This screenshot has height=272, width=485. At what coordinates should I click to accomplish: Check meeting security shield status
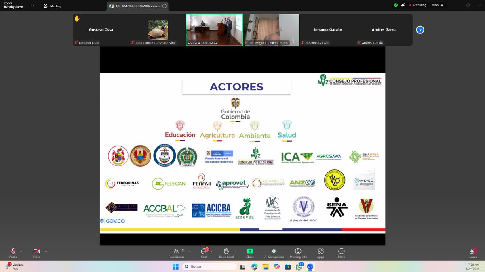pos(395,5)
